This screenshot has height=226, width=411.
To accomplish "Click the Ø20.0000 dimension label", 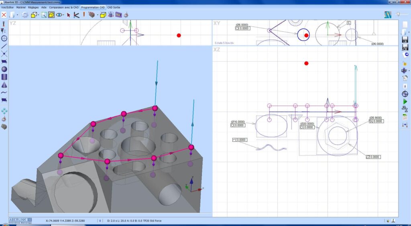I will (x=307, y=124).
